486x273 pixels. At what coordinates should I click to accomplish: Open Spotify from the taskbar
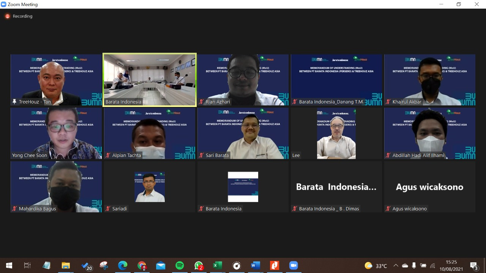pyautogui.click(x=180, y=265)
